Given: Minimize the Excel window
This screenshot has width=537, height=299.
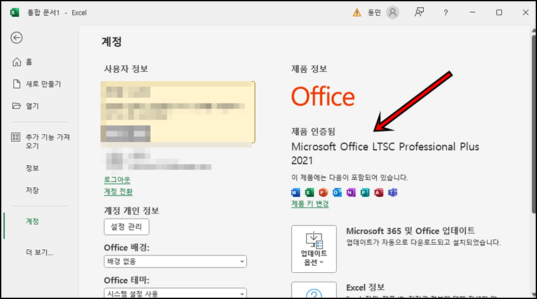Looking at the screenshot, I should [472, 13].
